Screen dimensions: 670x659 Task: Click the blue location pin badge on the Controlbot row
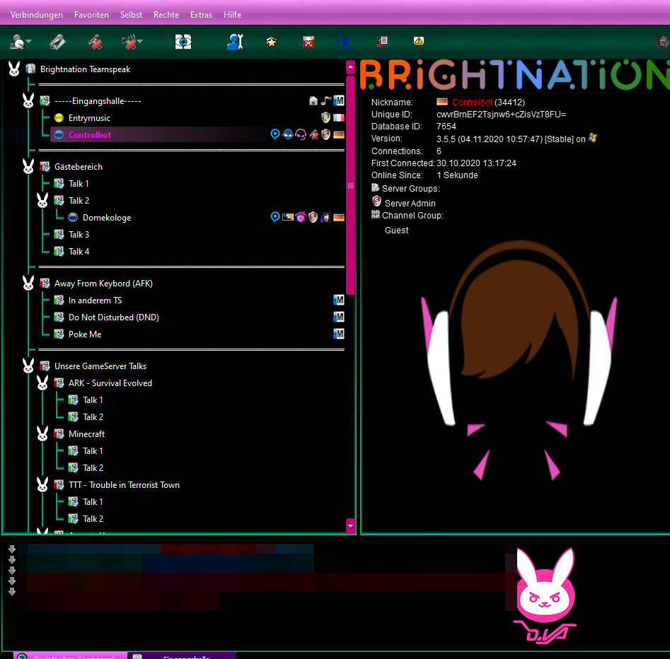click(x=275, y=134)
